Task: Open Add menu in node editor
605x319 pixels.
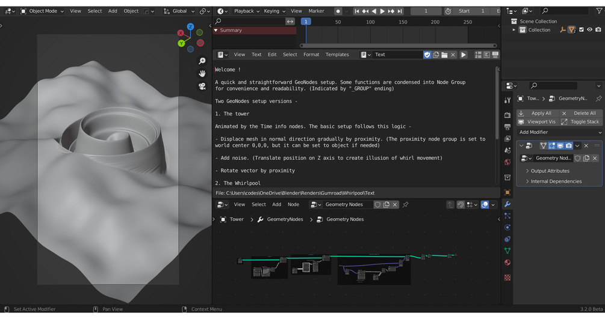Action: click(277, 205)
